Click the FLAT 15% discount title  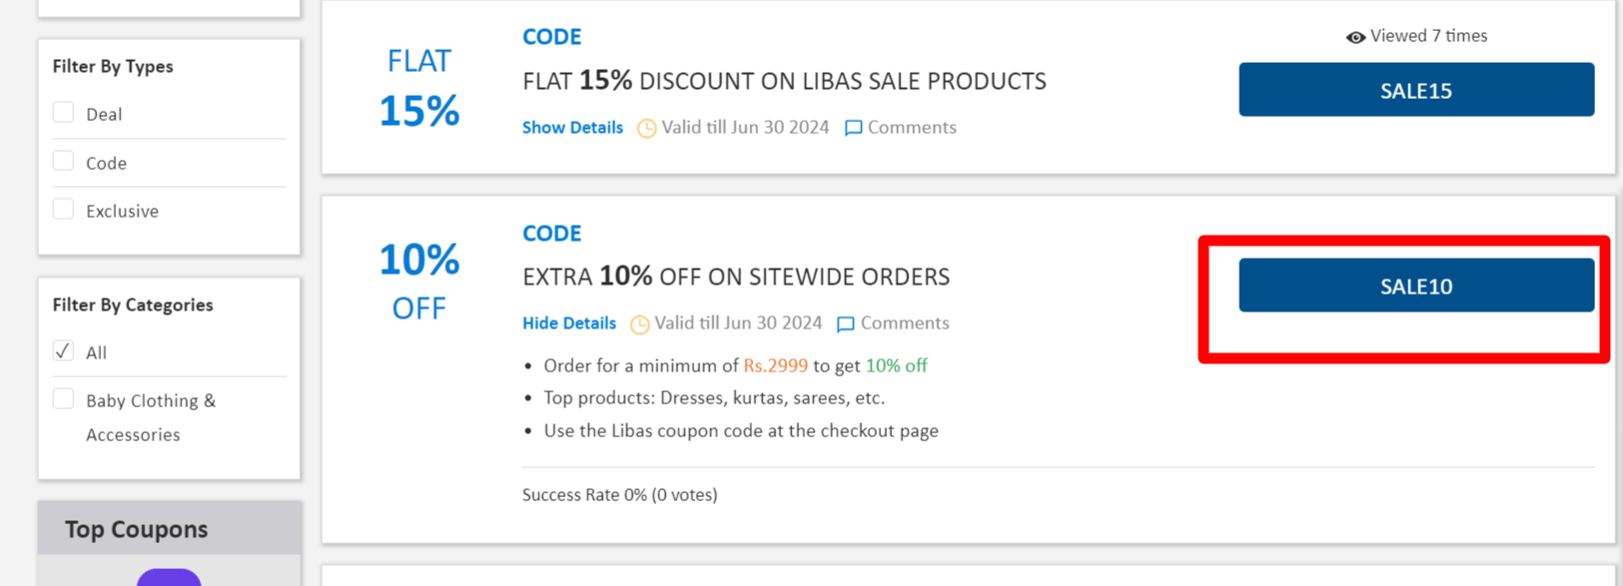coord(784,81)
